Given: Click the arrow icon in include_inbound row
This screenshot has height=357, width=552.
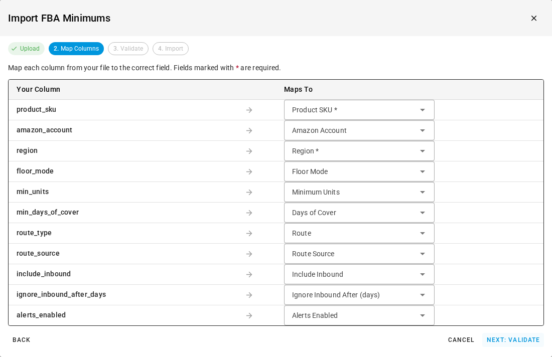Looking at the screenshot, I should (249, 274).
